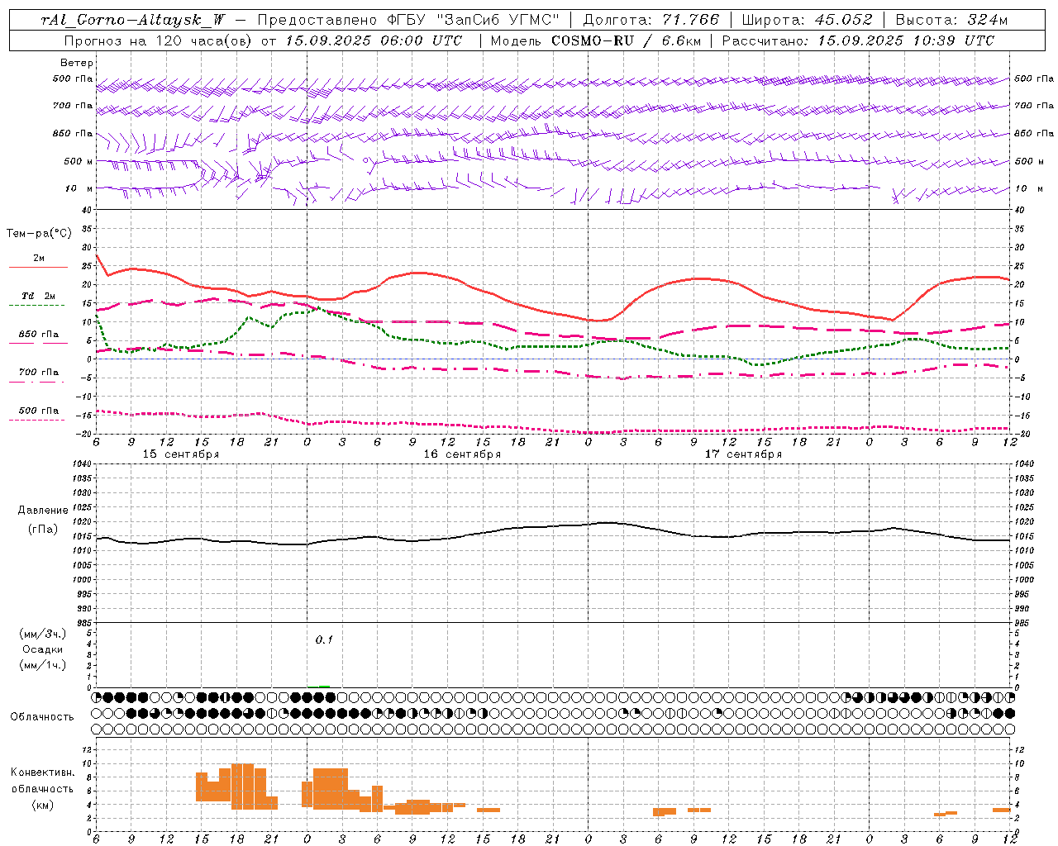
Task: Click the Тем-ра(°C) panel label
Action: click(40, 234)
